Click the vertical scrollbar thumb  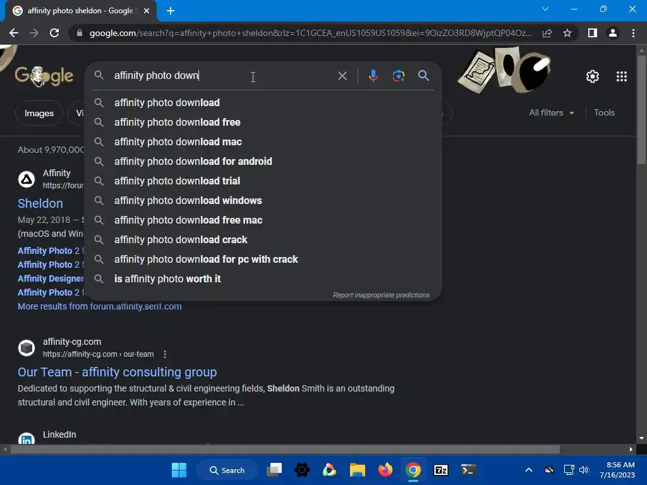(641, 109)
